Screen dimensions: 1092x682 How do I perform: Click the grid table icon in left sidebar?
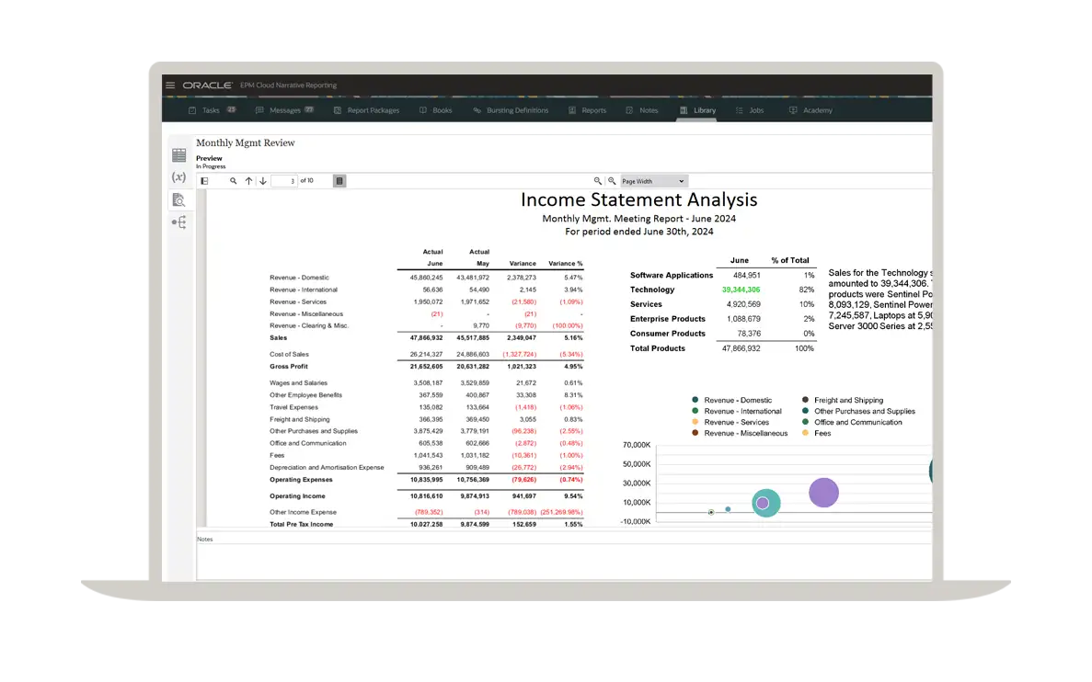[178, 155]
